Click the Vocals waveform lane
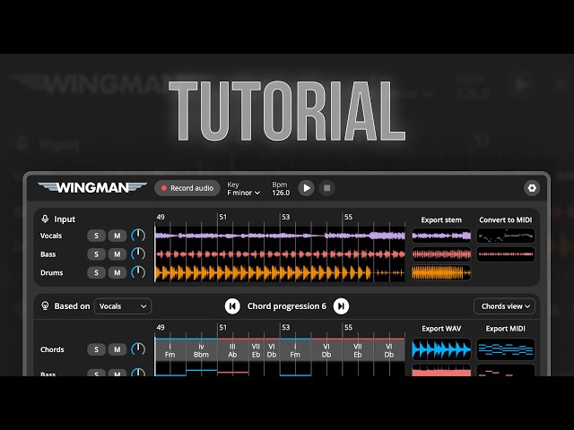Viewport: 574px width, 430px height. click(280, 236)
